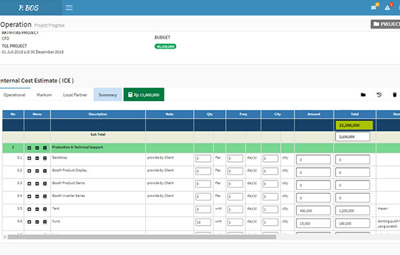
Task: Click the yellow 22,580,000 total field
Action: (355, 125)
